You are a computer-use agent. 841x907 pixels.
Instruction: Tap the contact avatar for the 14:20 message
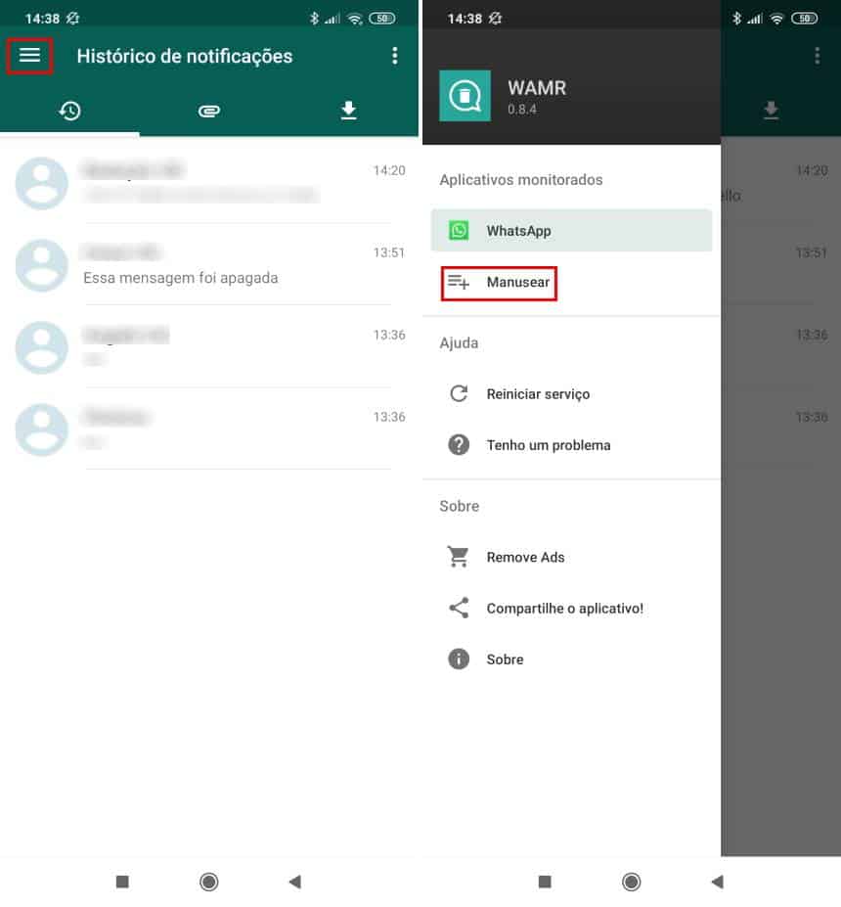(42, 183)
